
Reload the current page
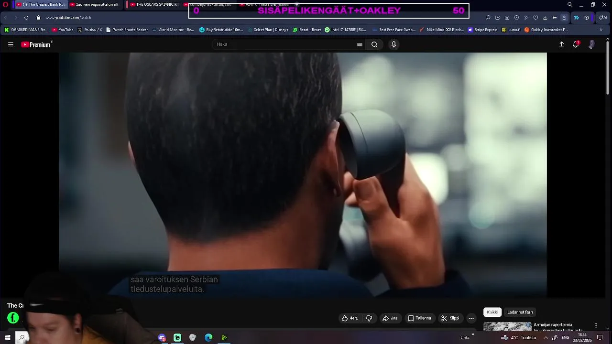click(x=26, y=18)
